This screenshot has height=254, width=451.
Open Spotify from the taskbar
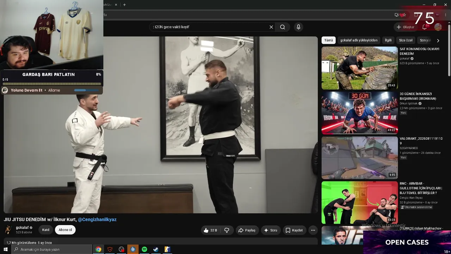tap(144, 249)
